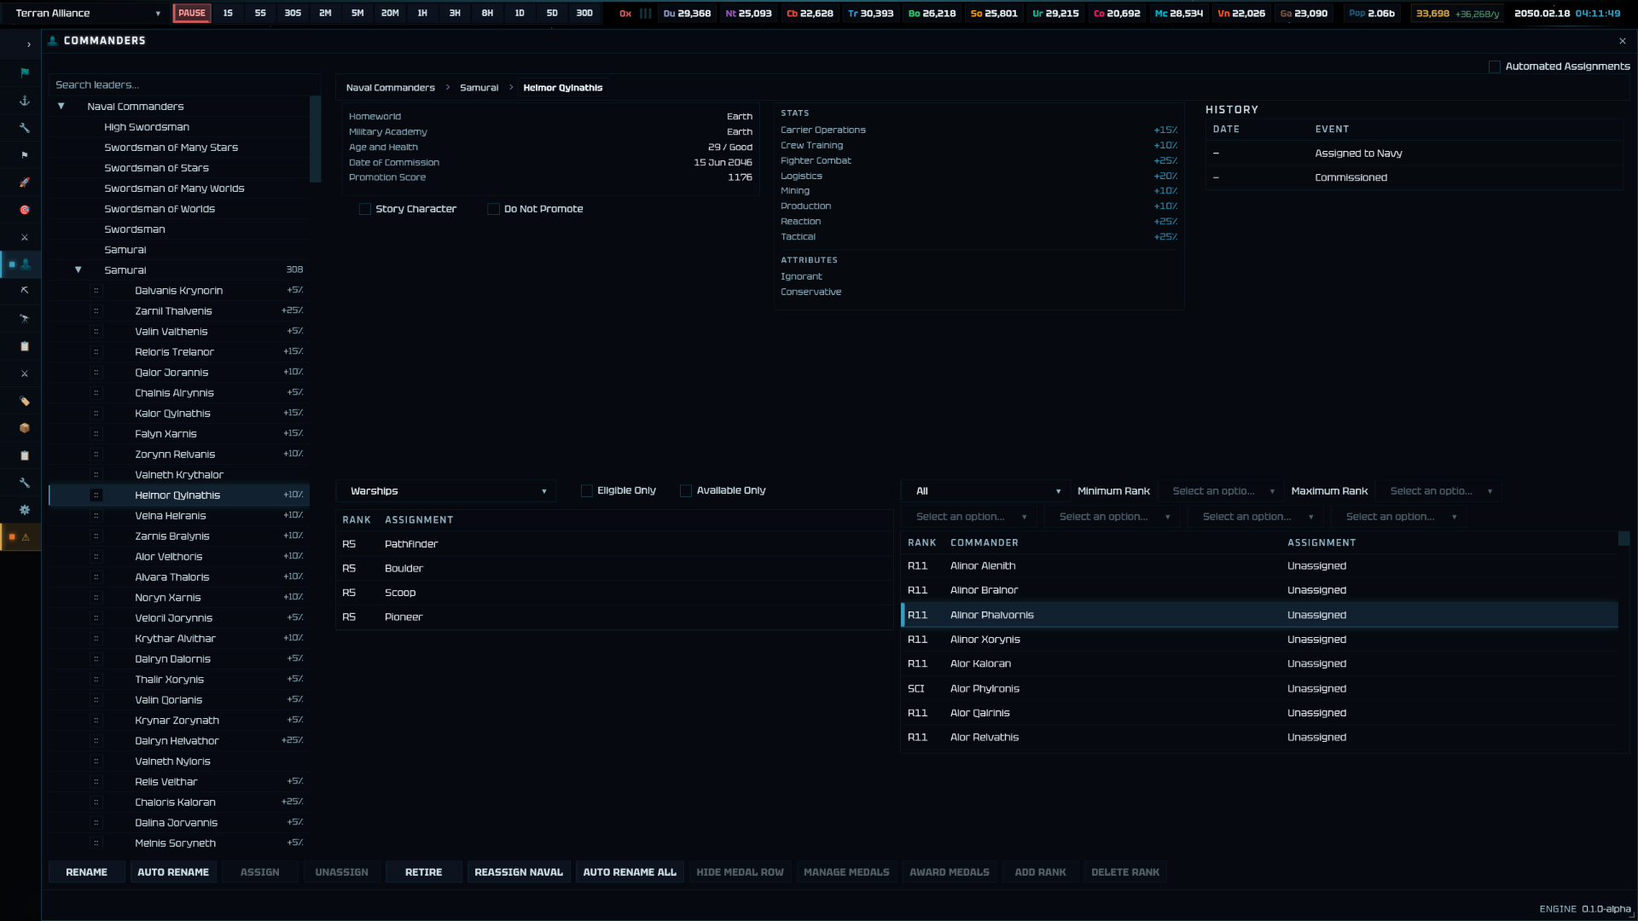The height and width of the screenshot is (921, 1638).
Task: Open the Warships dropdown
Action: 447,491
